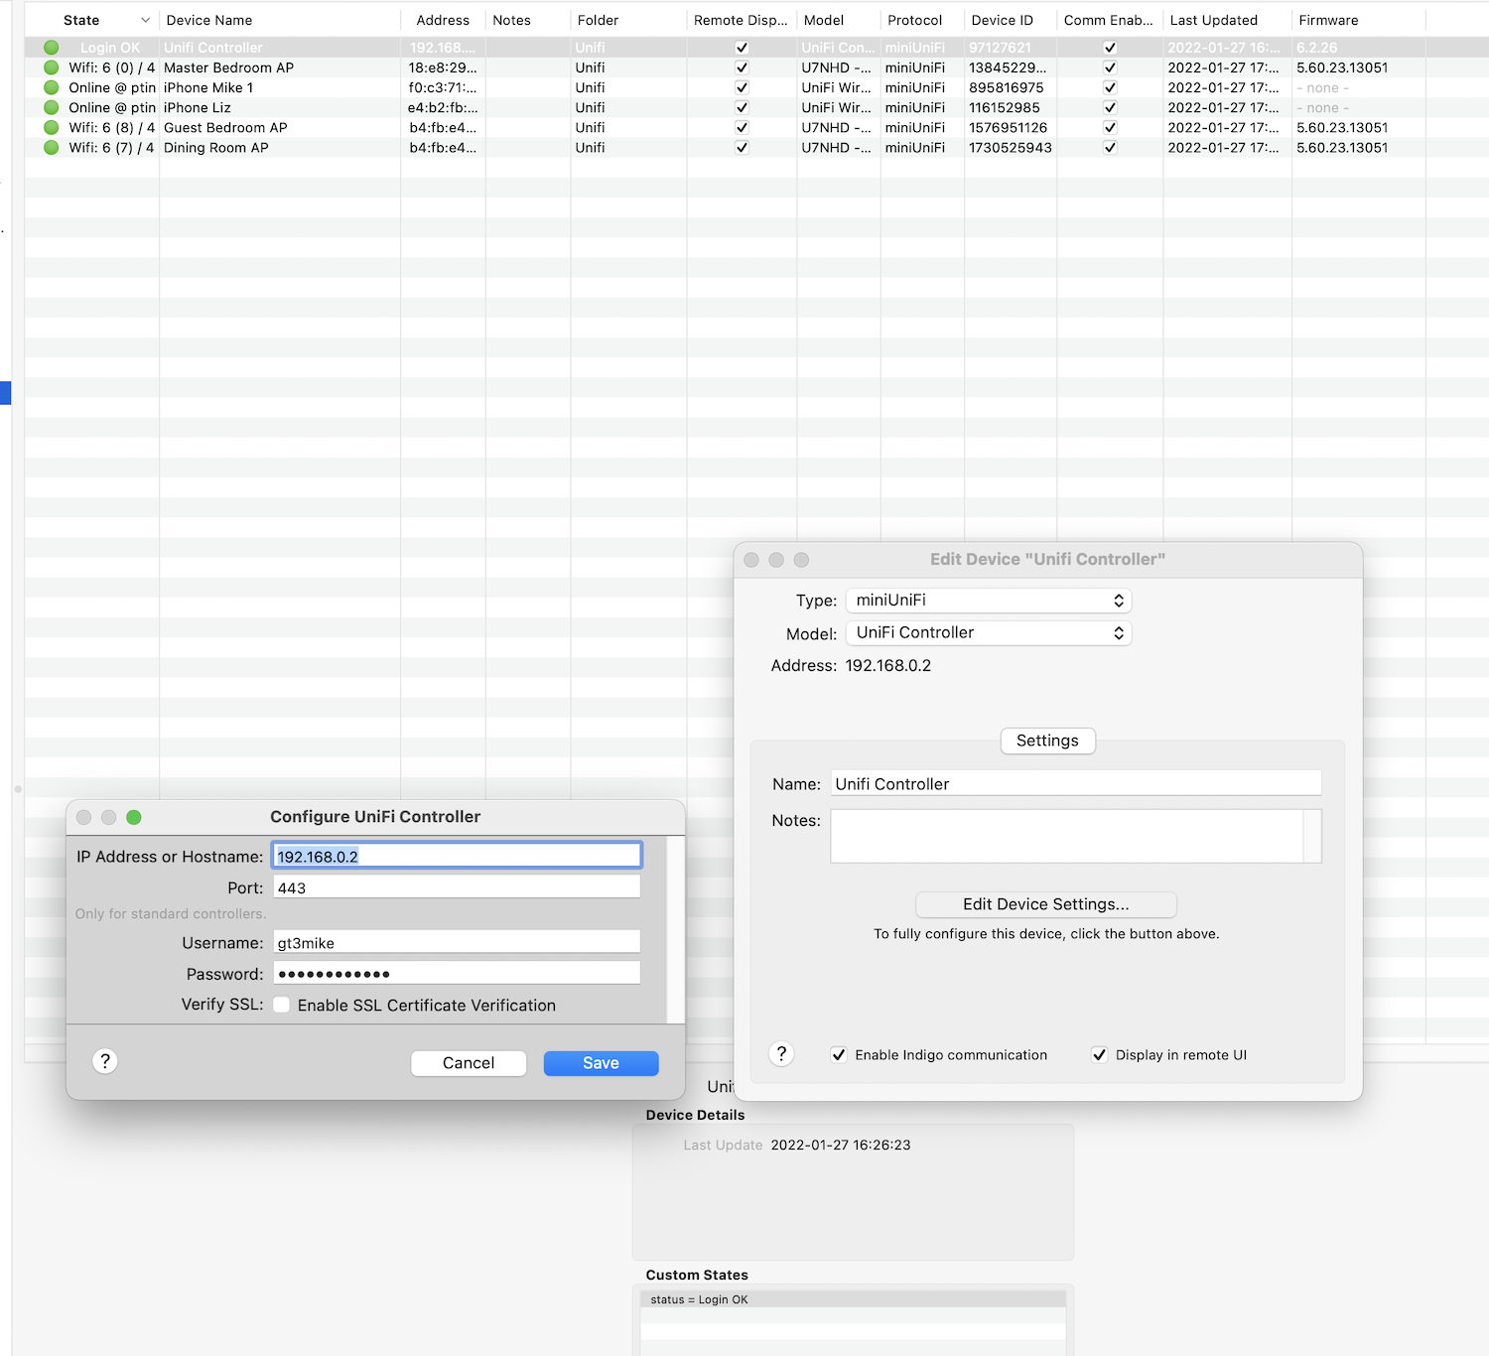Click status = Login OK custom state row
This screenshot has width=1489, height=1356.
(853, 1298)
